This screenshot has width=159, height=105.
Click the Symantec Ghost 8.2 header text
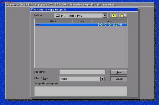pos(19,5)
